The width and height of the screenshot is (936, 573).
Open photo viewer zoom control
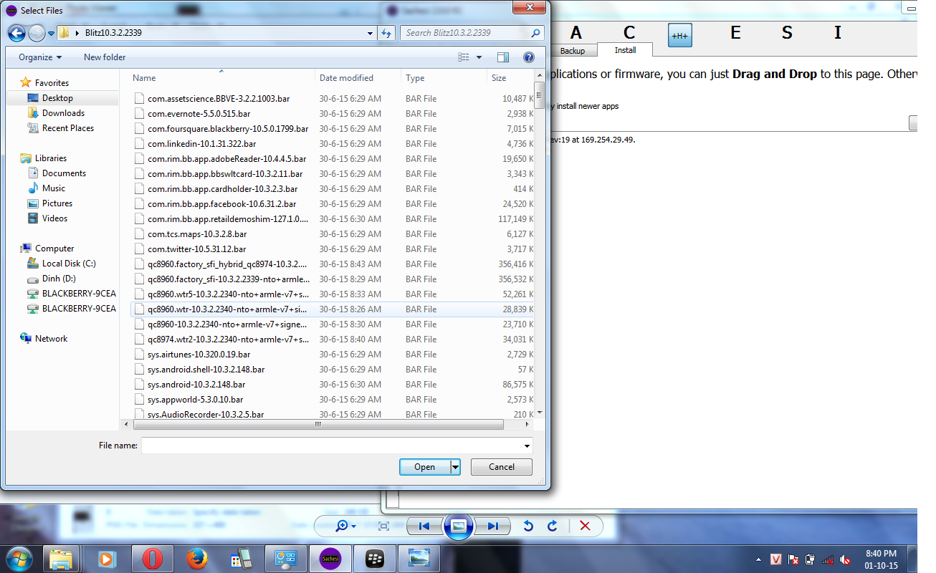click(345, 526)
